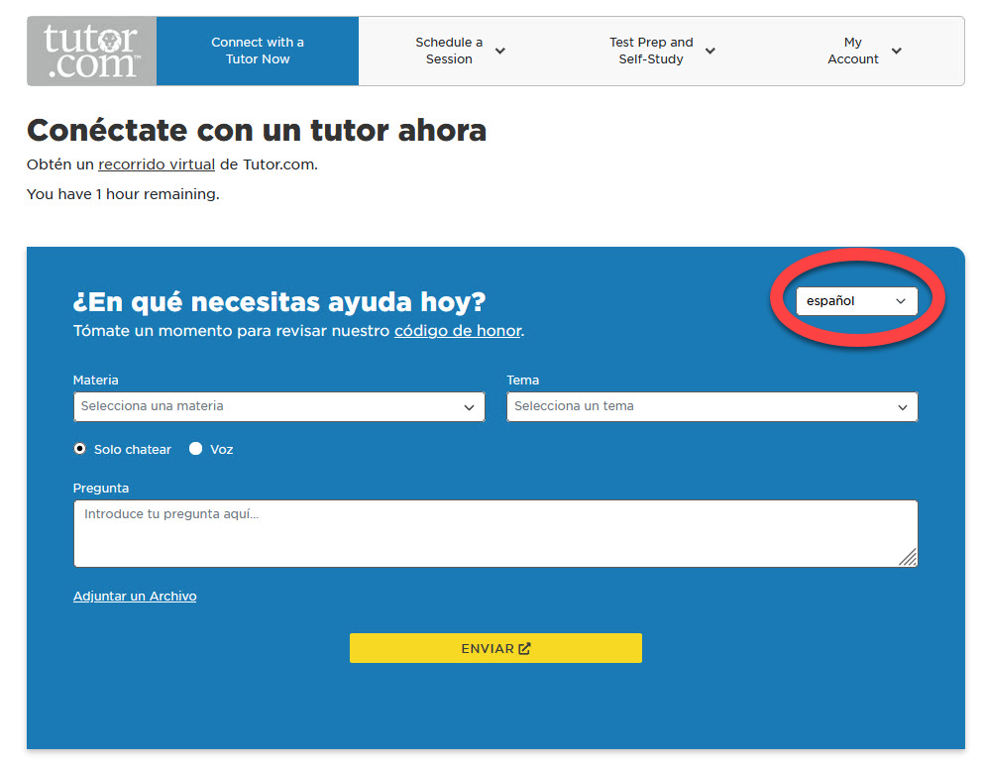Enable voice mode instead of chat-only

(195, 448)
